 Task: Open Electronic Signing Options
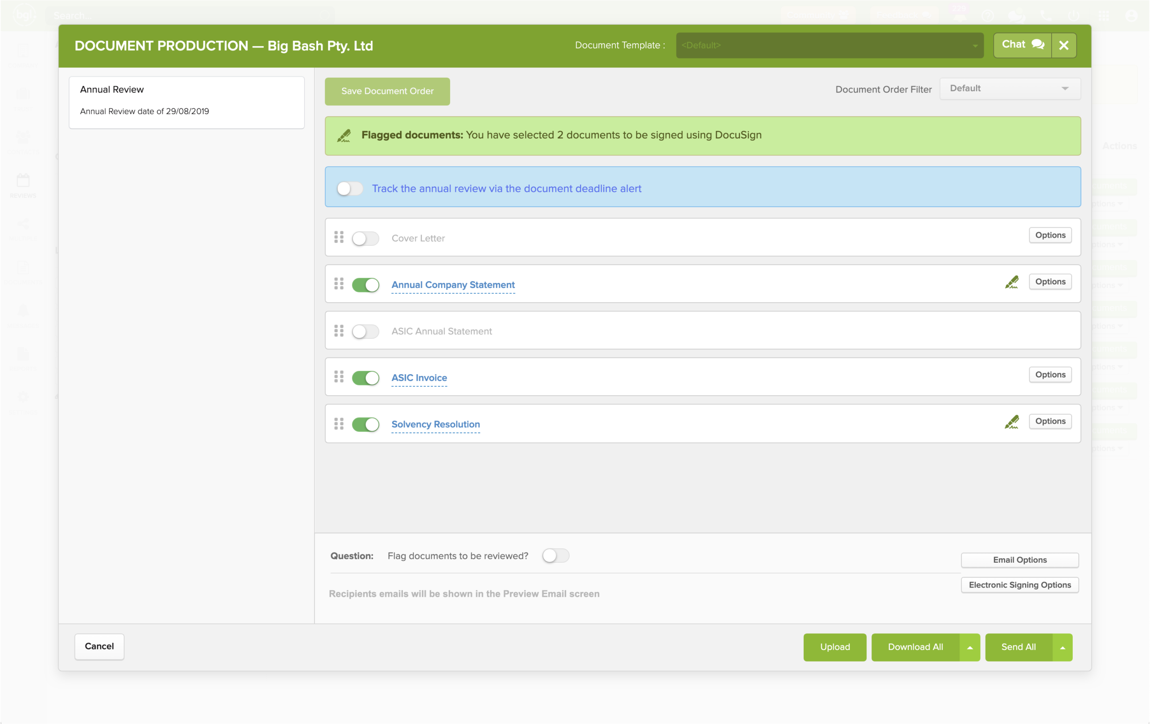[1019, 585]
